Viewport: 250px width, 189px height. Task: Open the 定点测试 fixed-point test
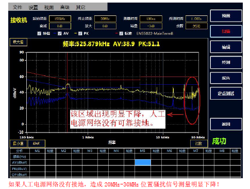pos(226,93)
